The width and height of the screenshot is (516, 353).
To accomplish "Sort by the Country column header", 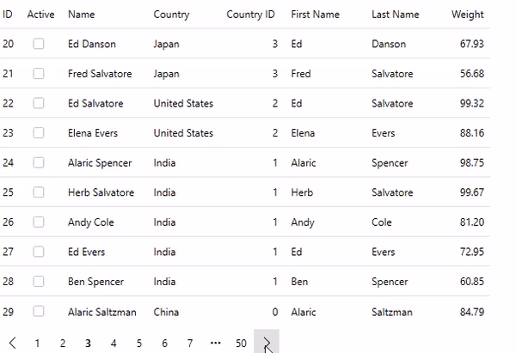I will click(171, 15).
